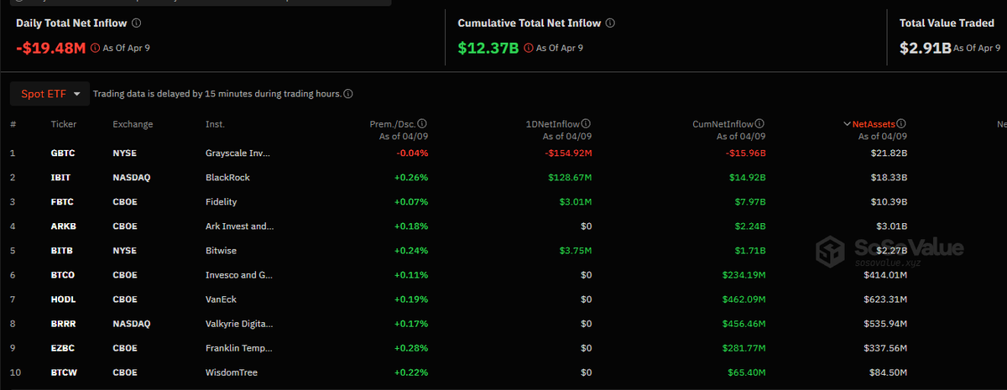The height and width of the screenshot is (390, 1007).
Task: Click institution name Fidelity
Action: tap(222, 202)
